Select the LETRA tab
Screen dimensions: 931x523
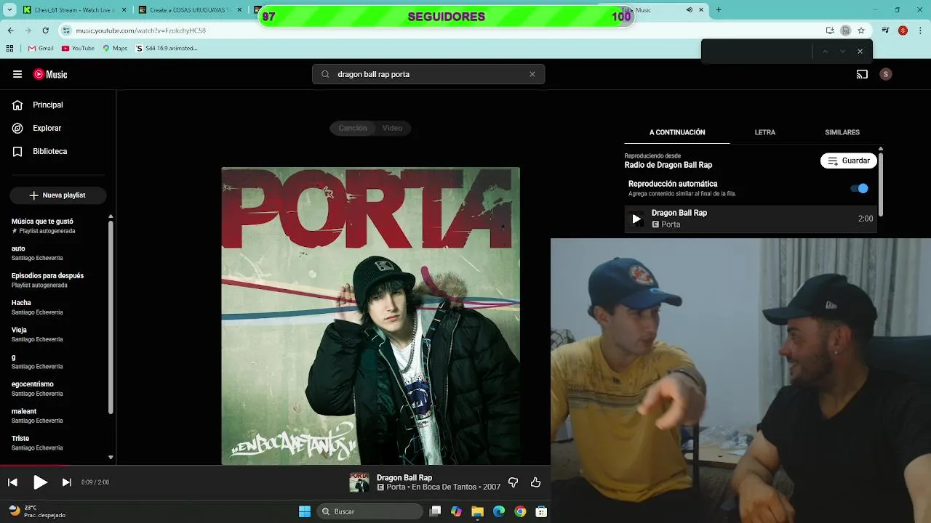(x=764, y=132)
